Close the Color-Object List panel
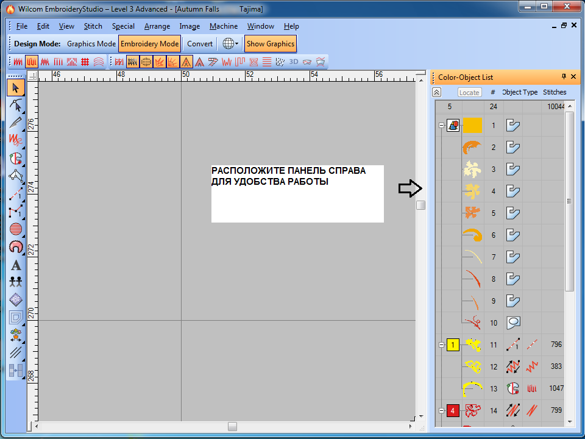This screenshot has height=439, width=585. pyautogui.click(x=574, y=77)
